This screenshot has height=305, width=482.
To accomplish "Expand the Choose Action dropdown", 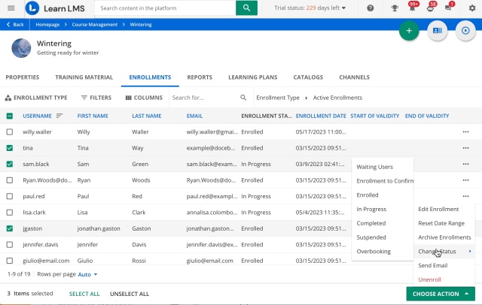I will tap(441, 294).
